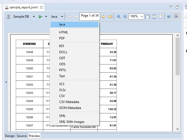This screenshot has width=187, height=140.
Task: Click order ID 10254 cell
Action: pyautogui.click(x=29, y=101)
